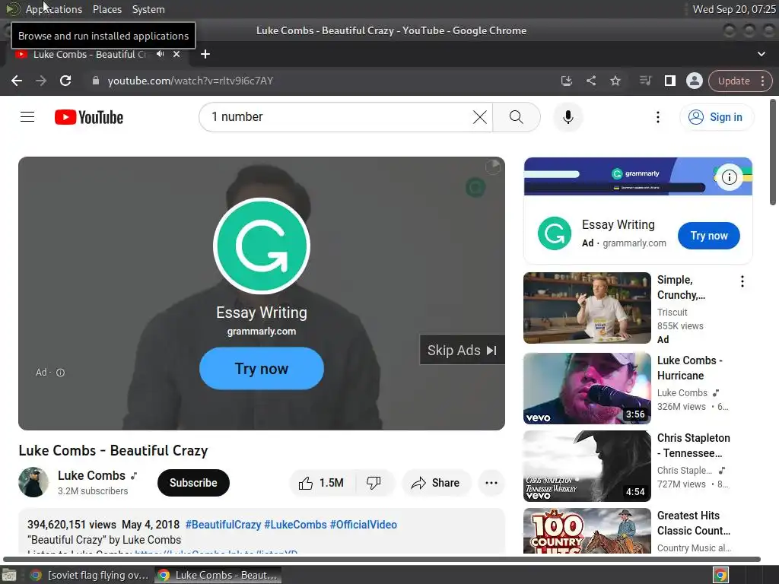Dislike the video with thumbs down

374,483
